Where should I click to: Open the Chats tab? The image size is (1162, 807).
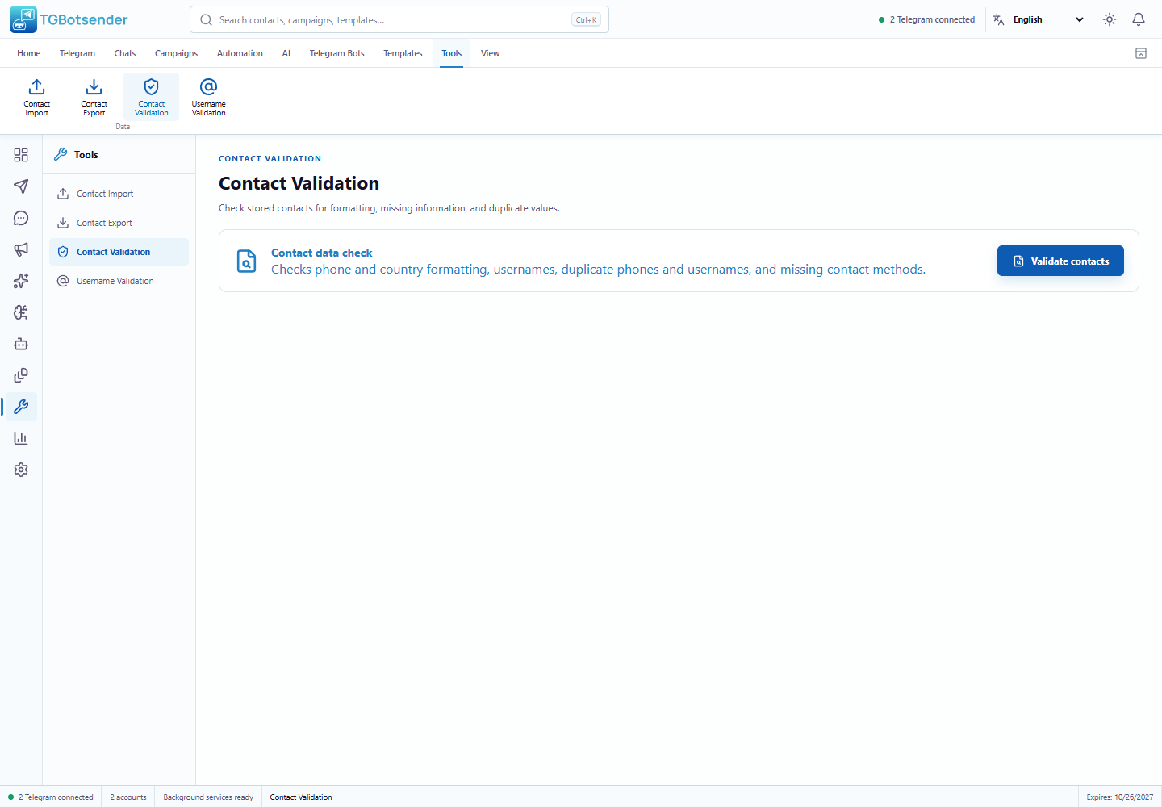(x=125, y=53)
